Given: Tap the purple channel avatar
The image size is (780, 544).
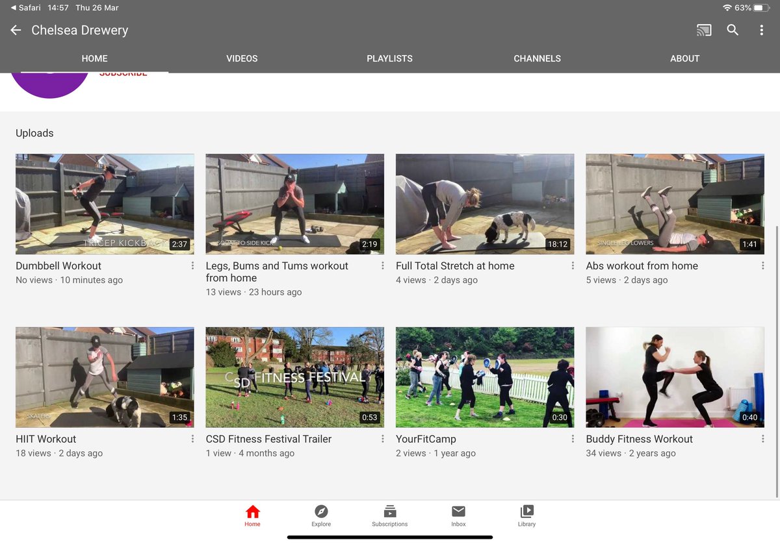Looking at the screenshot, I should point(51,85).
